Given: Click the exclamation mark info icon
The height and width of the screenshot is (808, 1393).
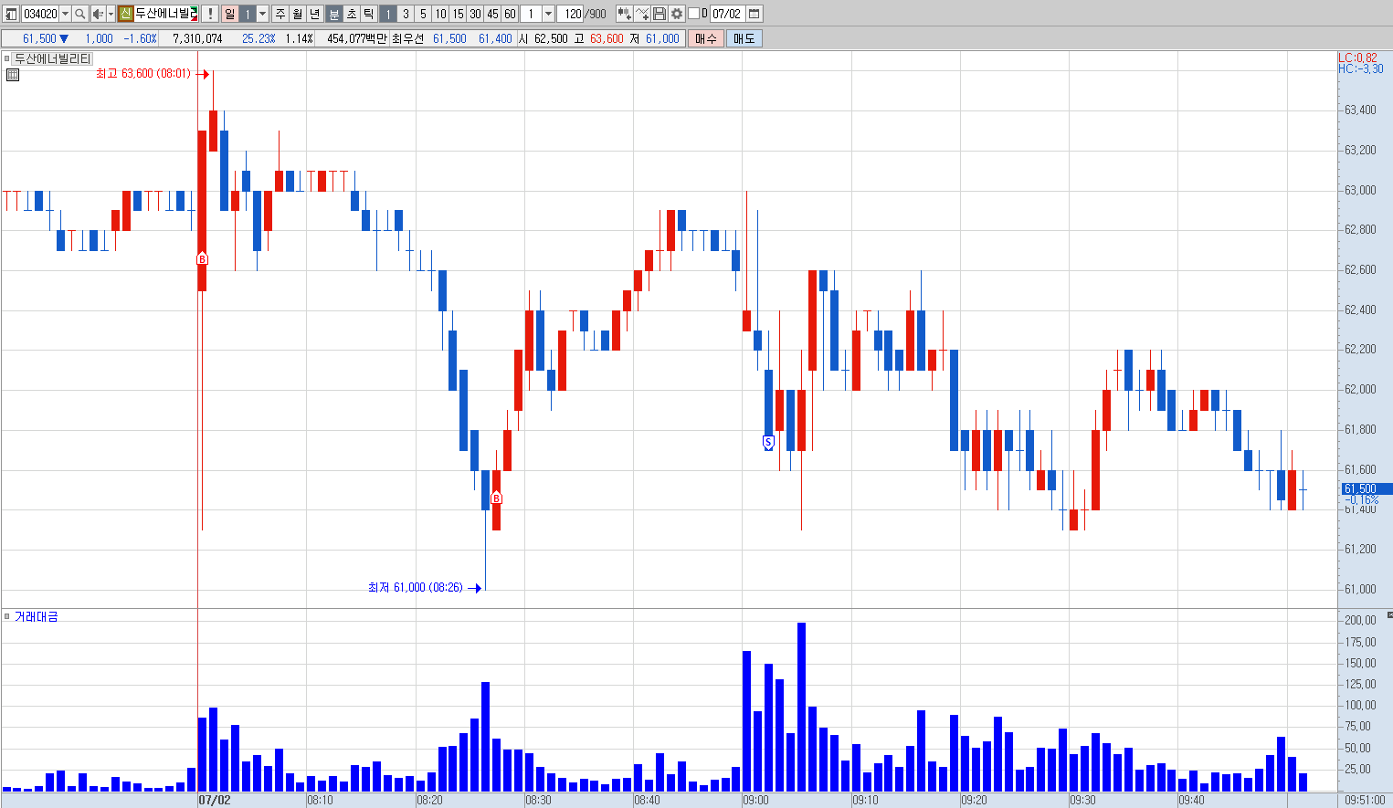Looking at the screenshot, I should (210, 14).
